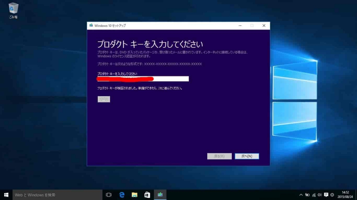Minimize the Windows 10 Setup window

coord(240,26)
